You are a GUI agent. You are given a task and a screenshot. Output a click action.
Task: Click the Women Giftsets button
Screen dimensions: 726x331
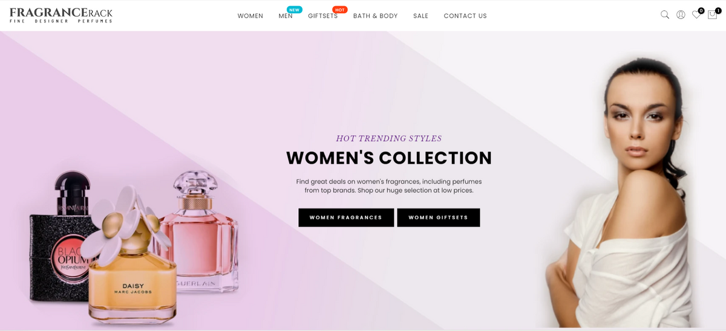(439, 217)
